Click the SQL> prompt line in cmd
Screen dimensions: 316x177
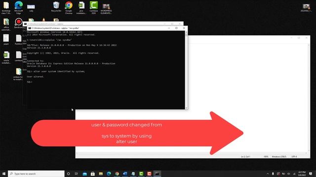pyautogui.click(x=30, y=82)
